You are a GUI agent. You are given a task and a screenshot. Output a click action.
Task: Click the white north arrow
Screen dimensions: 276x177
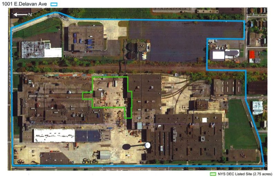(20, 15)
